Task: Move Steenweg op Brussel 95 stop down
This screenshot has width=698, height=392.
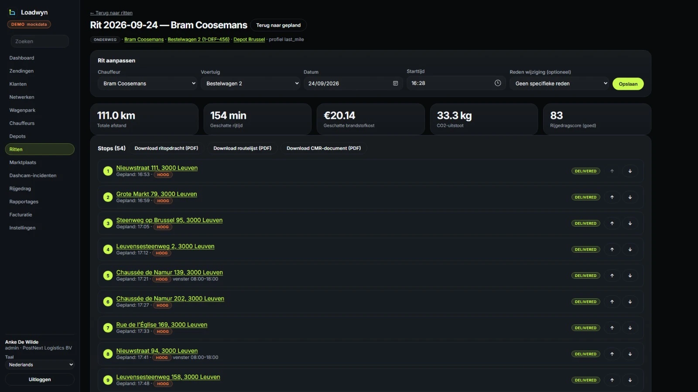Action: tap(630, 223)
